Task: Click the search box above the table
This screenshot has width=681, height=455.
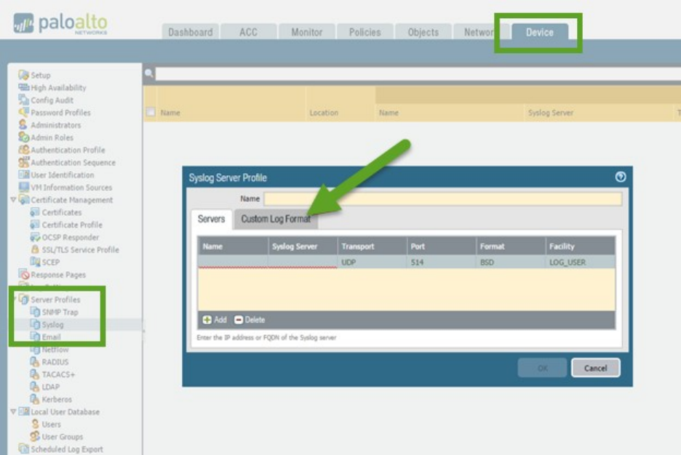Action: [x=418, y=73]
